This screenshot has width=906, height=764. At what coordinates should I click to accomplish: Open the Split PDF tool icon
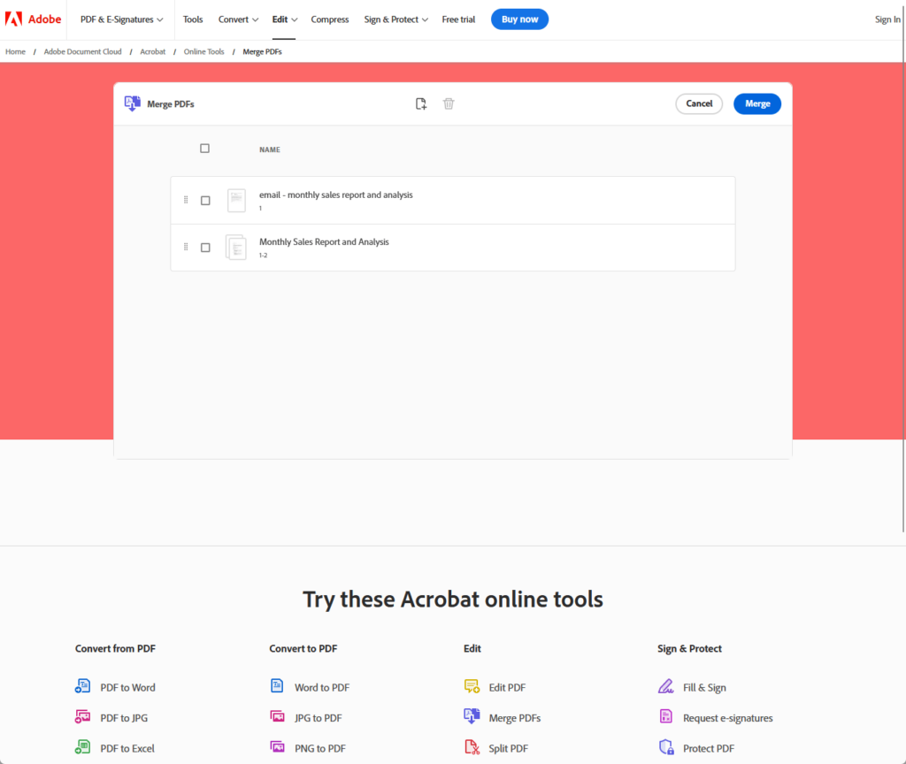(x=472, y=747)
